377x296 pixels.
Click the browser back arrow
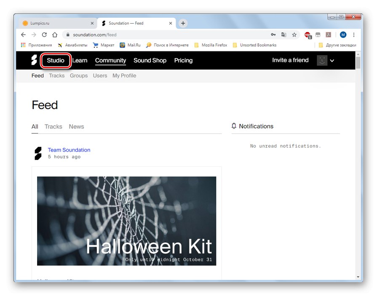tap(23, 35)
